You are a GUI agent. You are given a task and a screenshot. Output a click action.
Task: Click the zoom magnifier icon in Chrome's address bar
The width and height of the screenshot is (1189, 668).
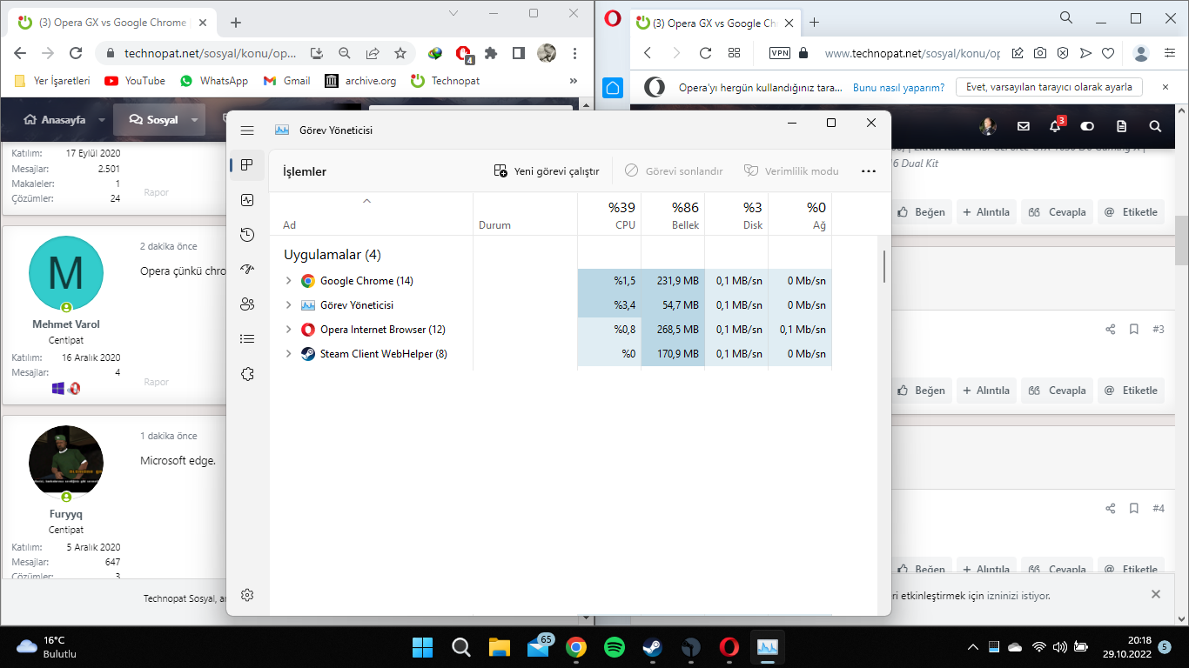(x=345, y=53)
